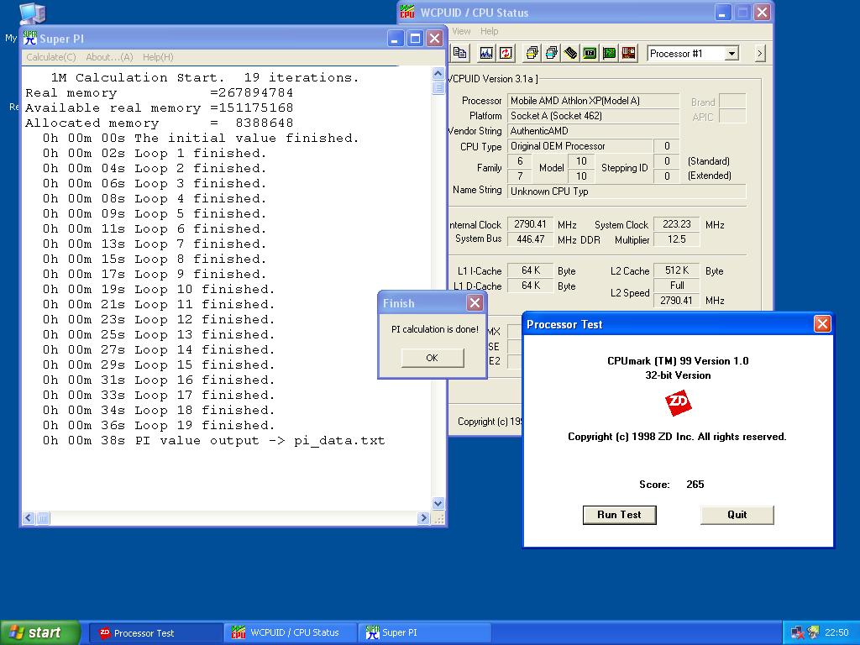Maximize the Super PI window
The height and width of the screenshot is (645, 860).
415,38
